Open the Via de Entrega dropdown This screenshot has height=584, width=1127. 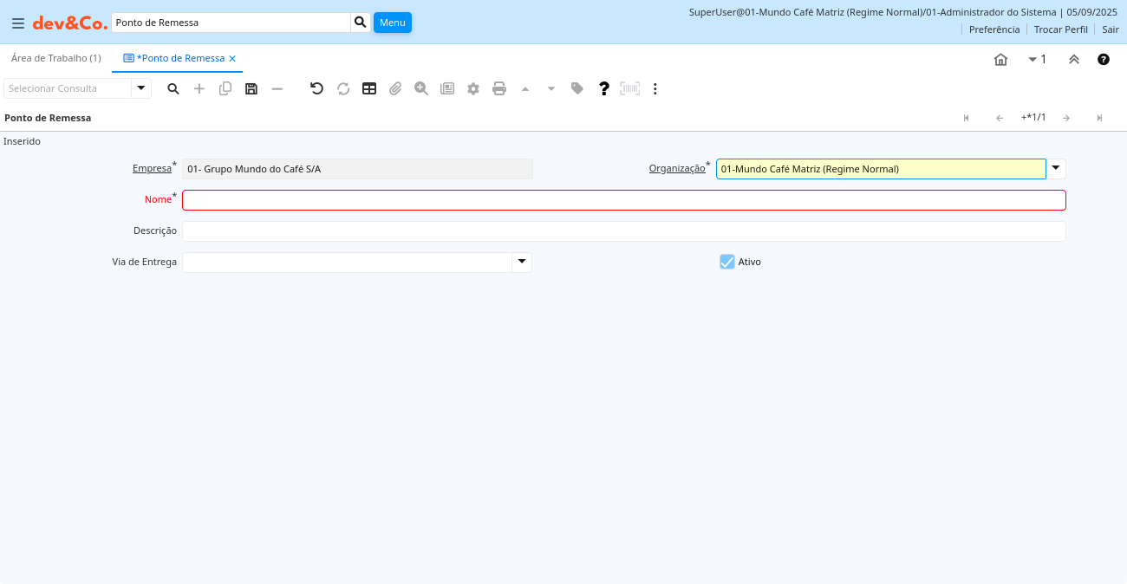click(522, 262)
